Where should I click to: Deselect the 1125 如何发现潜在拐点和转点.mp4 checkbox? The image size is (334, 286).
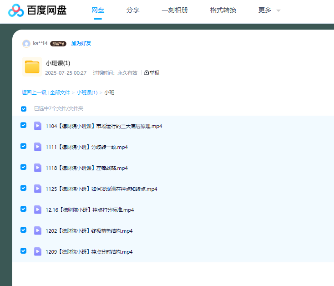pos(24,188)
